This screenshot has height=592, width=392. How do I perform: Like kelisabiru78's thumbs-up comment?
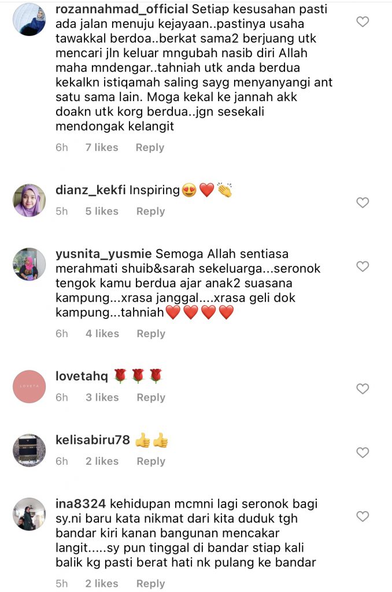pos(363,452)
